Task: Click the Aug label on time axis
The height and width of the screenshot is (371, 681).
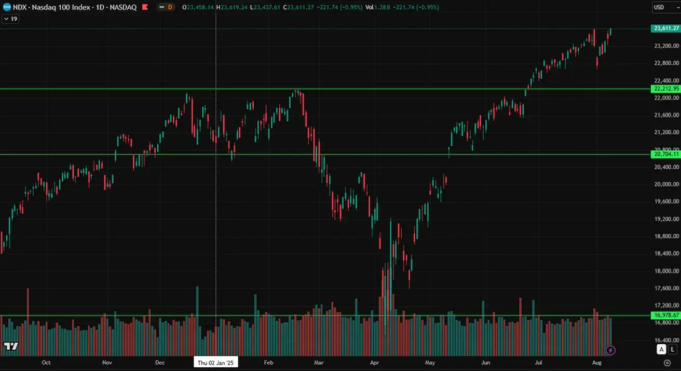Action: coord(597,363)
